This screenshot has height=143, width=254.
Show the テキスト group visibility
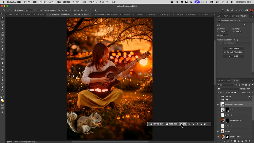tap(218, 97)
